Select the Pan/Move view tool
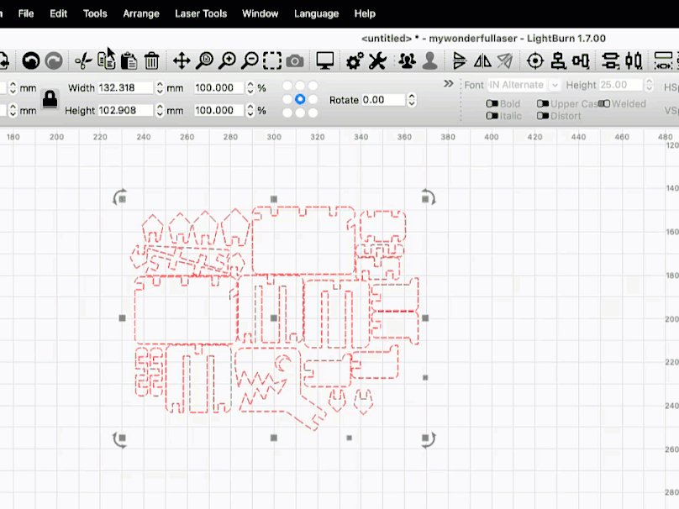Image resolution: width=679 pixels, height=509 pixels. (x=181, y=60)
